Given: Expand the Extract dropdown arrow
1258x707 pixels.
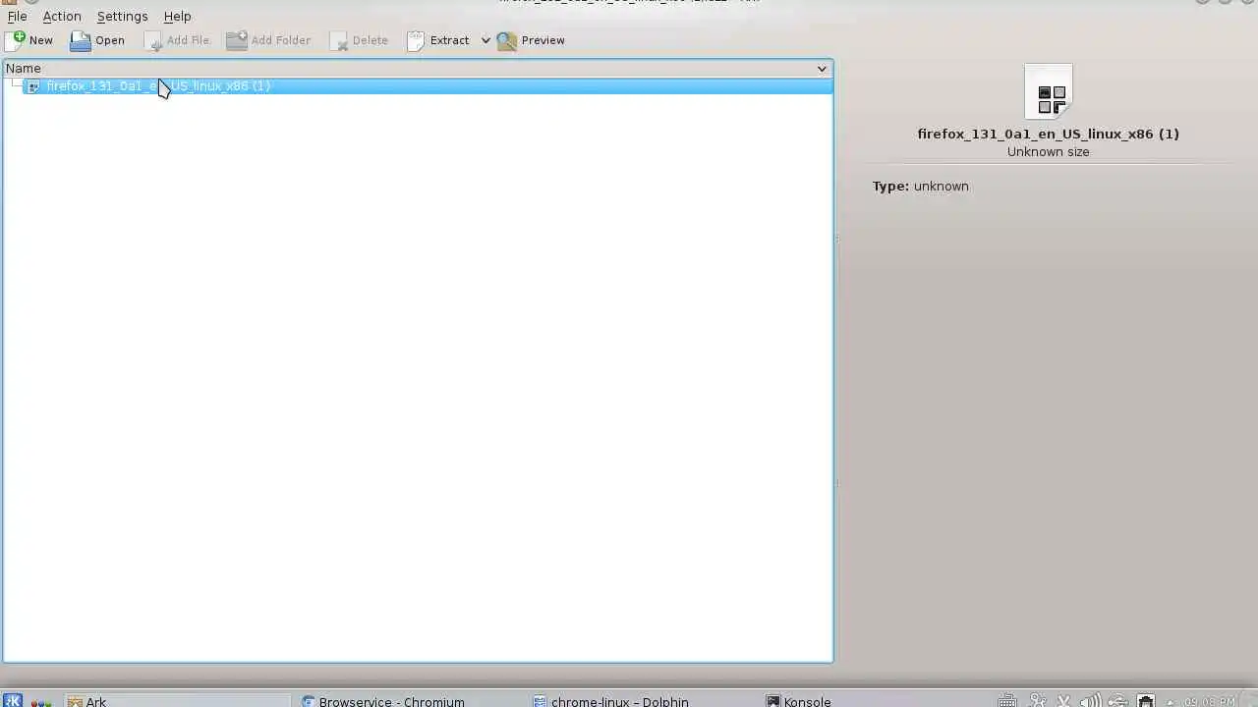Looking at the screenshot, I should tap(486, 40).
